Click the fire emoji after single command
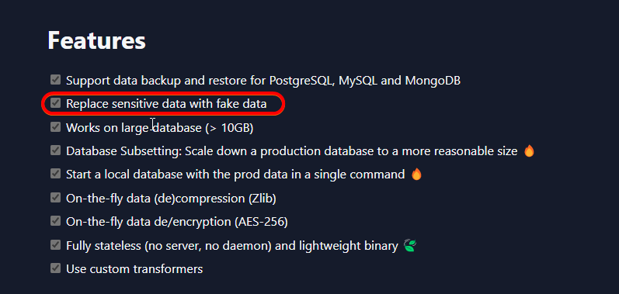 coord(416,175)
